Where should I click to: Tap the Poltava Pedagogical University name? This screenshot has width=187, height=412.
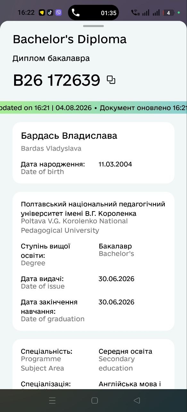point(93,209)
